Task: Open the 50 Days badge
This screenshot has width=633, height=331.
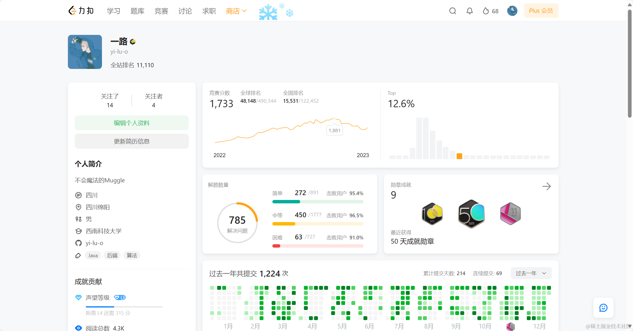Action: (471, 214)
